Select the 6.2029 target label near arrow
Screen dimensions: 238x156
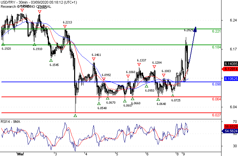188,30
